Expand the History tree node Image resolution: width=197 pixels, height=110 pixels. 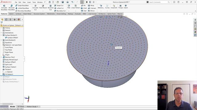click(1, 28)
